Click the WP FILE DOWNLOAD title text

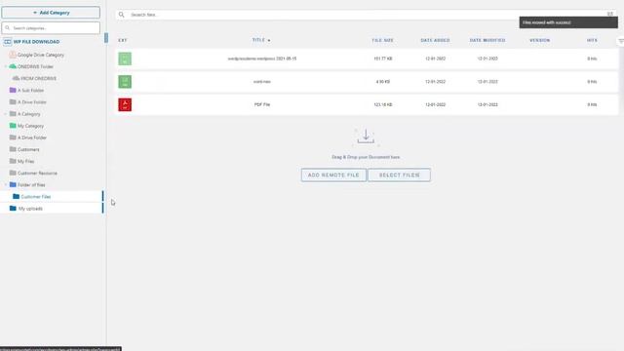[x=36, y=42]
